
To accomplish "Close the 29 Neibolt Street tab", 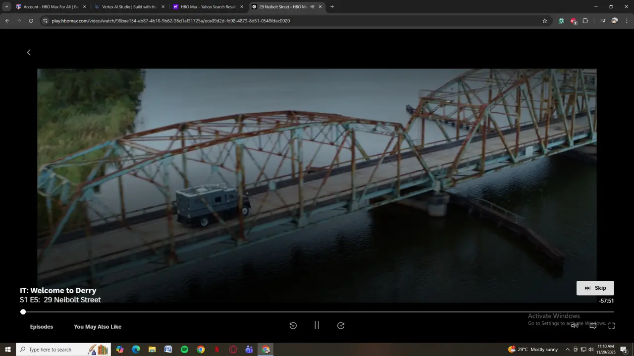I will (x=320, y=7).
